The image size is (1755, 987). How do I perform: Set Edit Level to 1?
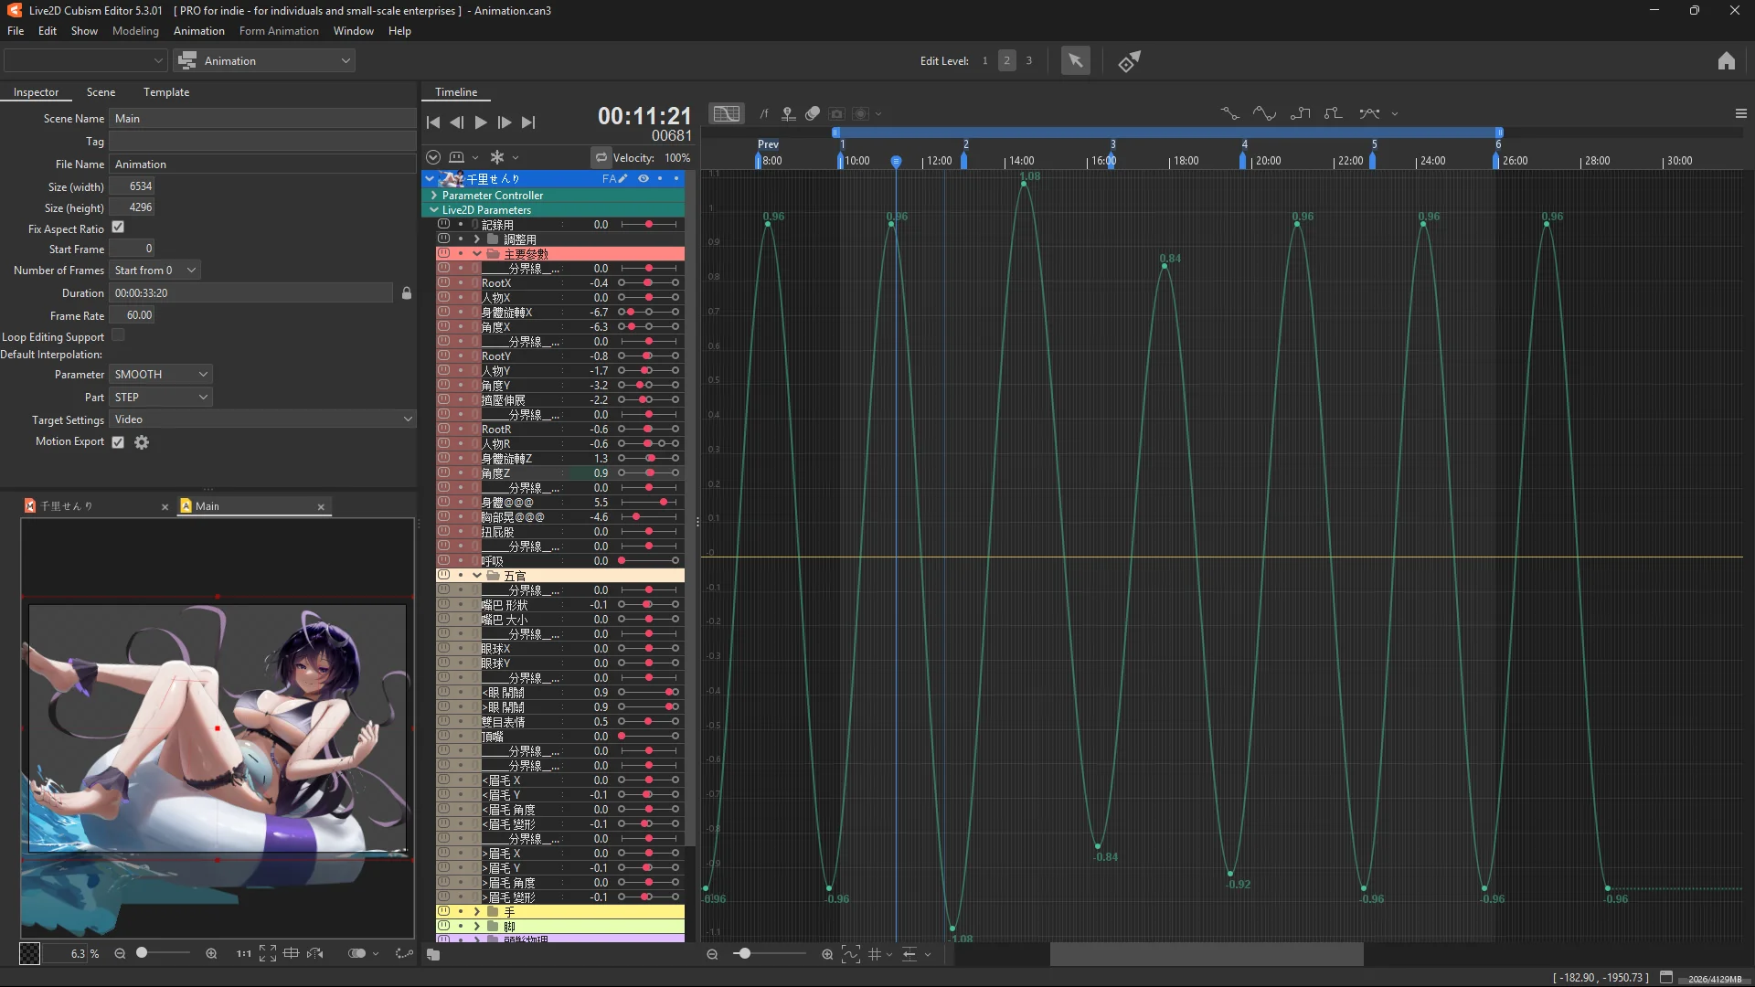(x=985, y=61)
